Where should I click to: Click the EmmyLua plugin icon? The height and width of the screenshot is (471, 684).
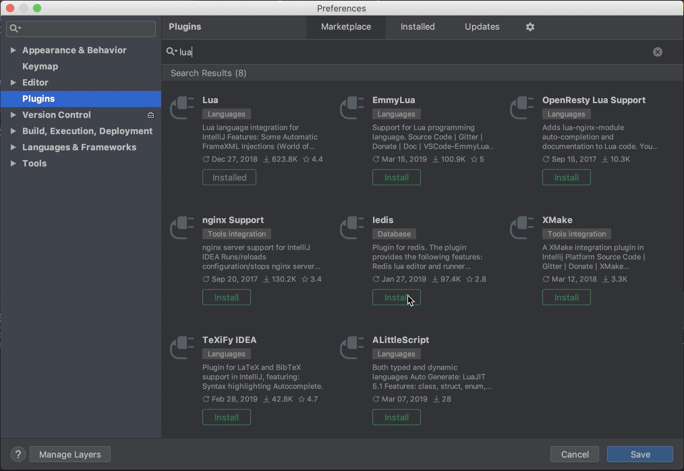tap(352, 108)
